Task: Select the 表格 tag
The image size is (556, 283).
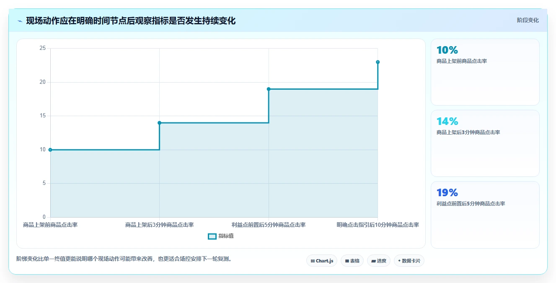Action: [x=352, y=261]
